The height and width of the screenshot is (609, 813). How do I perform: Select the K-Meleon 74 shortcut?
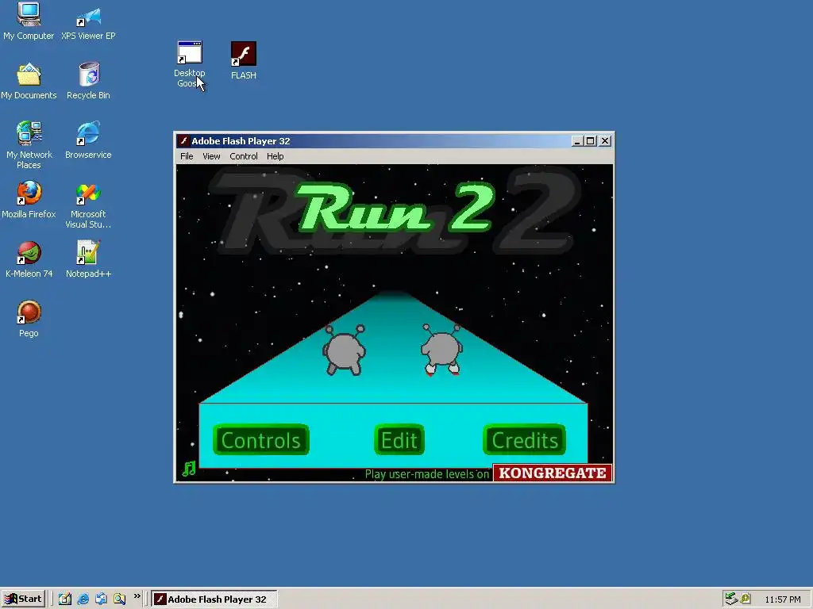29,259
